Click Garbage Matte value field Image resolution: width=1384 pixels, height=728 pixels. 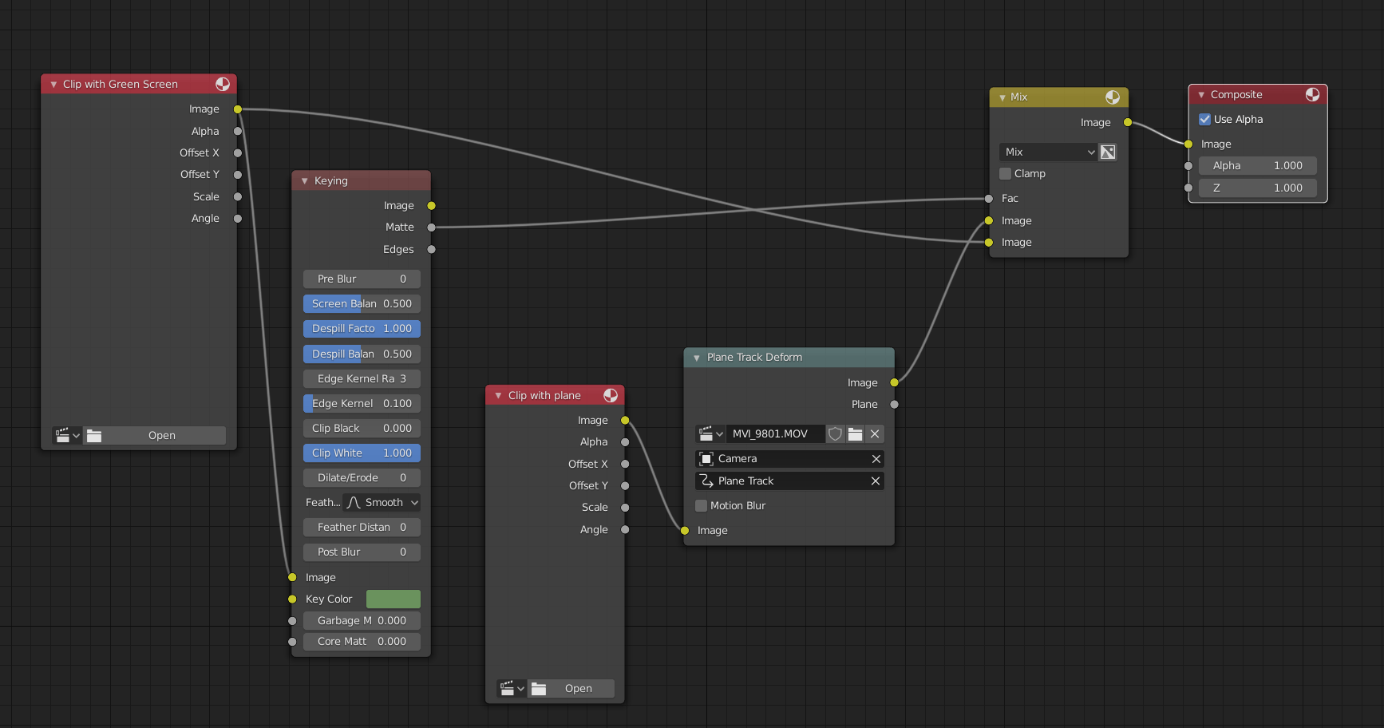click(362, 621)
